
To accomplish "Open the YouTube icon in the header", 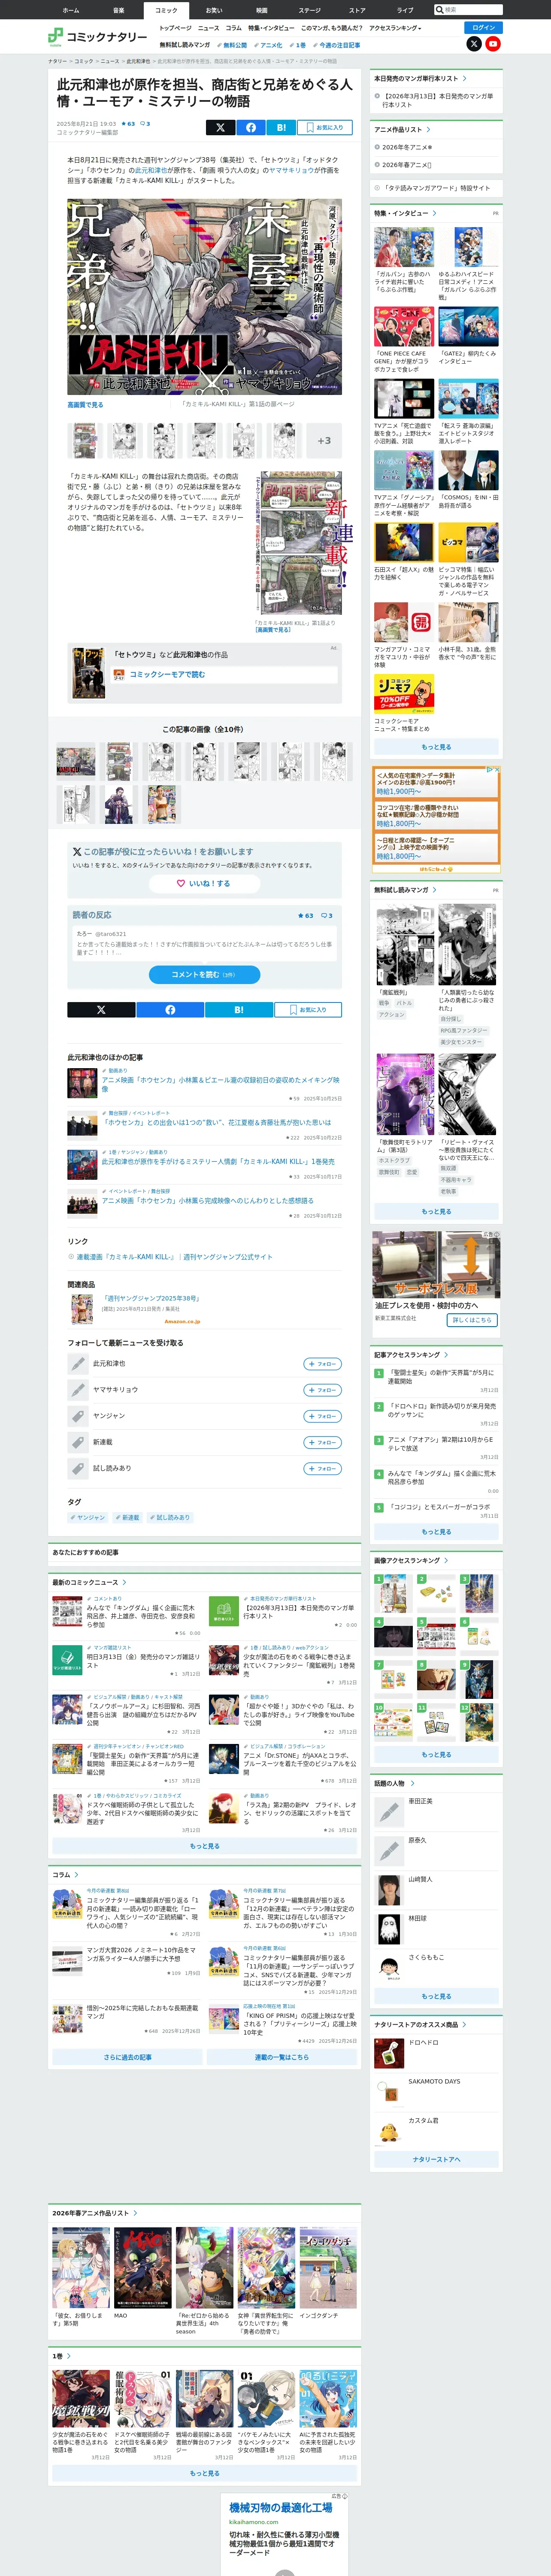I will [493, 44].
